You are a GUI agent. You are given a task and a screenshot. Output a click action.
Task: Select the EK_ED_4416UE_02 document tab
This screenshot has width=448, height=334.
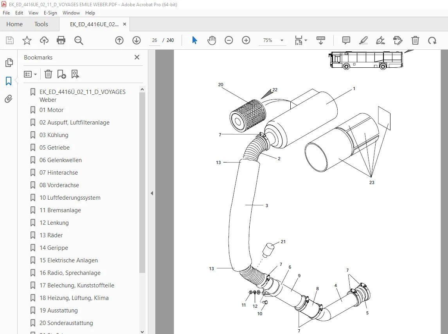click(x=94, y=24)
